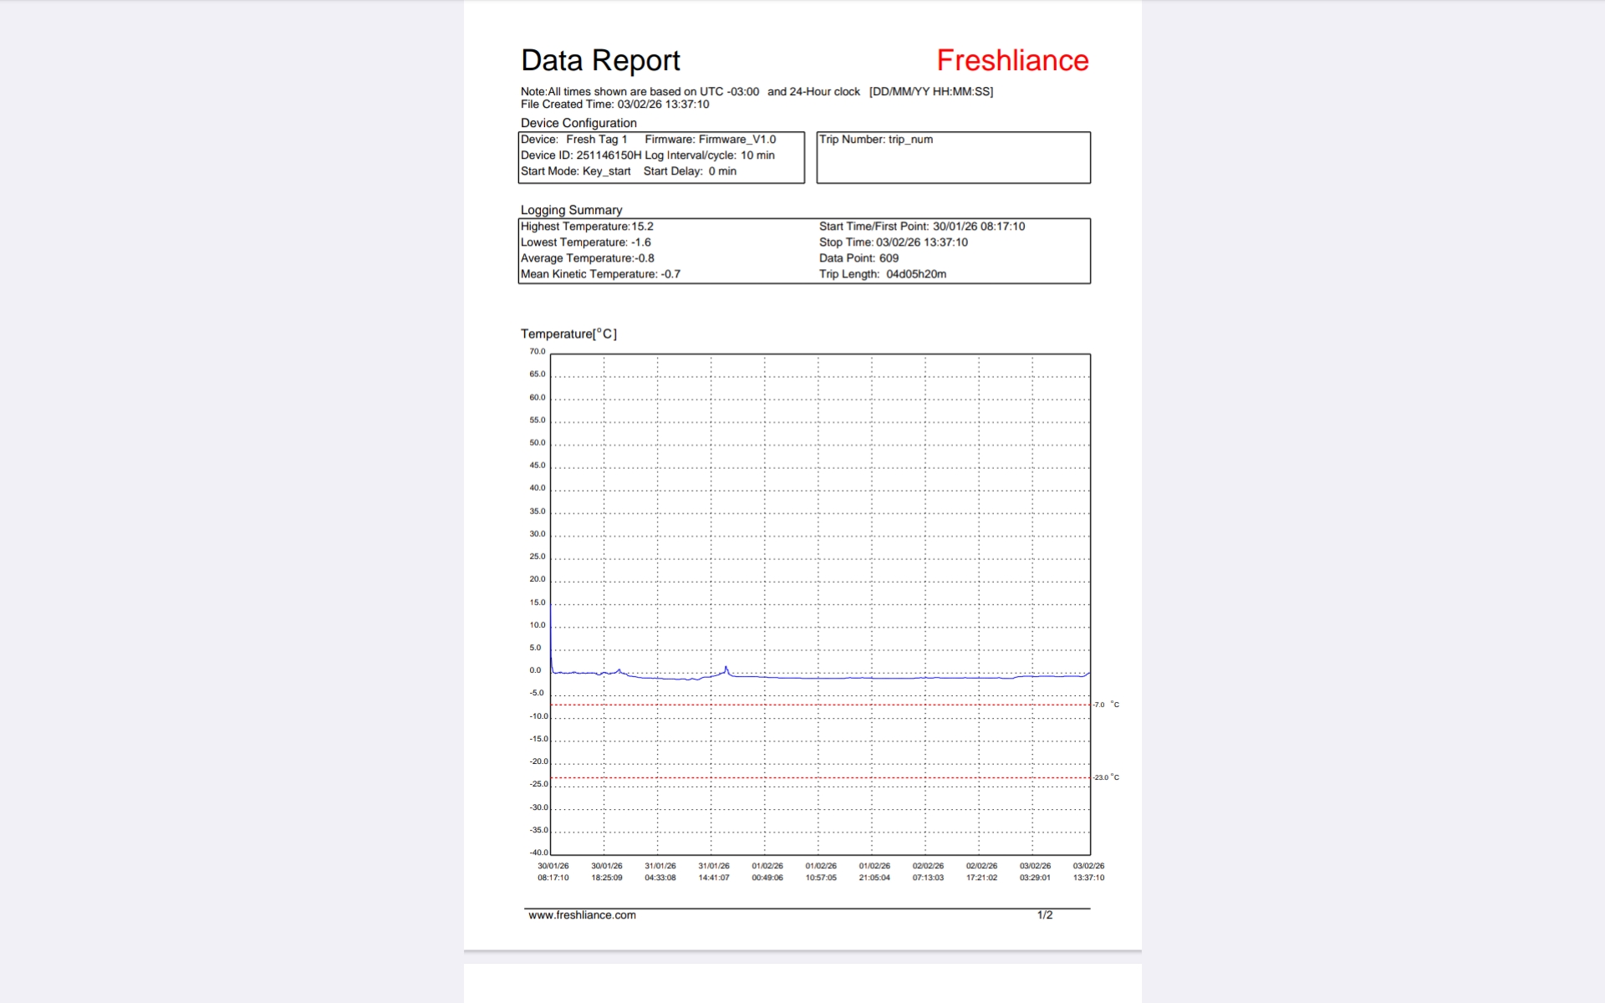Open the www.freshliance.com footer link
Viewport: 1605px width, 1003px height.
click(582, 915)
